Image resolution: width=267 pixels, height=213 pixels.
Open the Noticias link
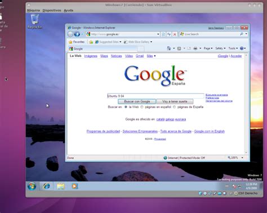coord(116,56)
